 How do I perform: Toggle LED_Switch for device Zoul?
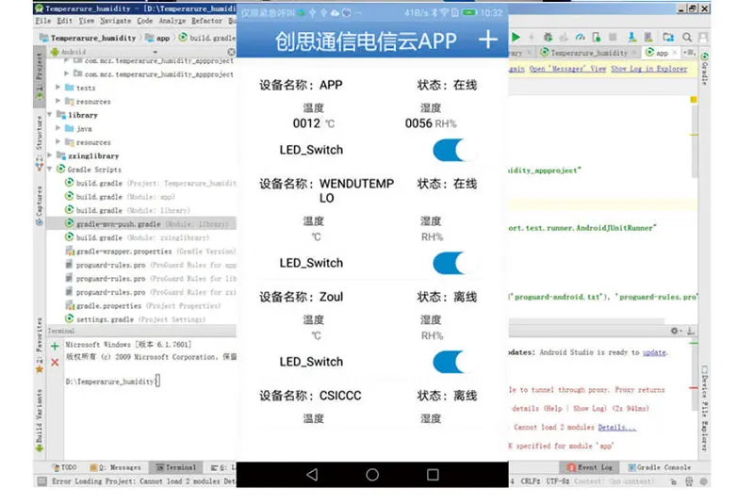click(x=454, y=362)
